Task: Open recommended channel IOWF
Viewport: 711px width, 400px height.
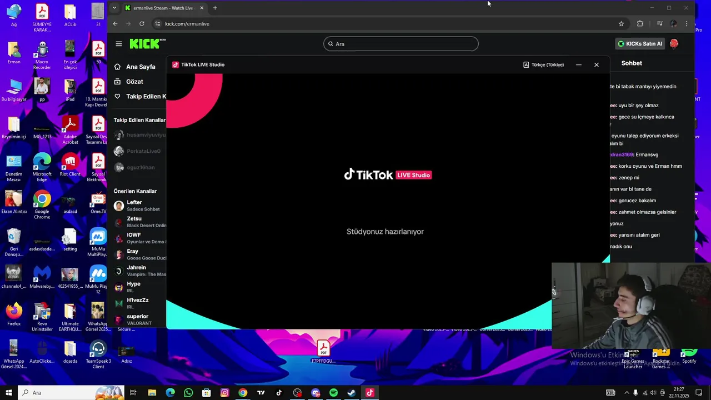Action: click(x=139, y=238)
